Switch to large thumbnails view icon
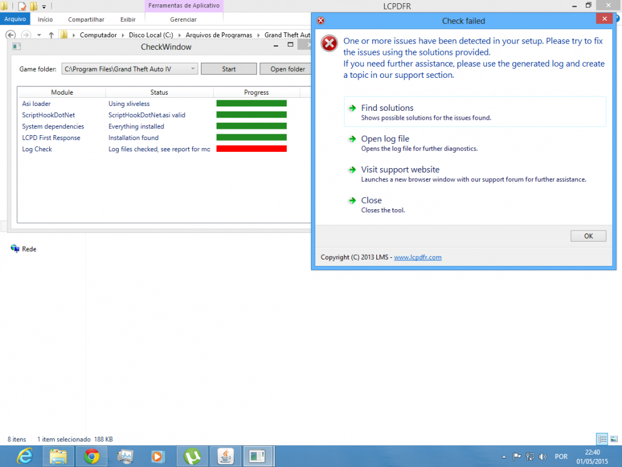 click(614, 439)
